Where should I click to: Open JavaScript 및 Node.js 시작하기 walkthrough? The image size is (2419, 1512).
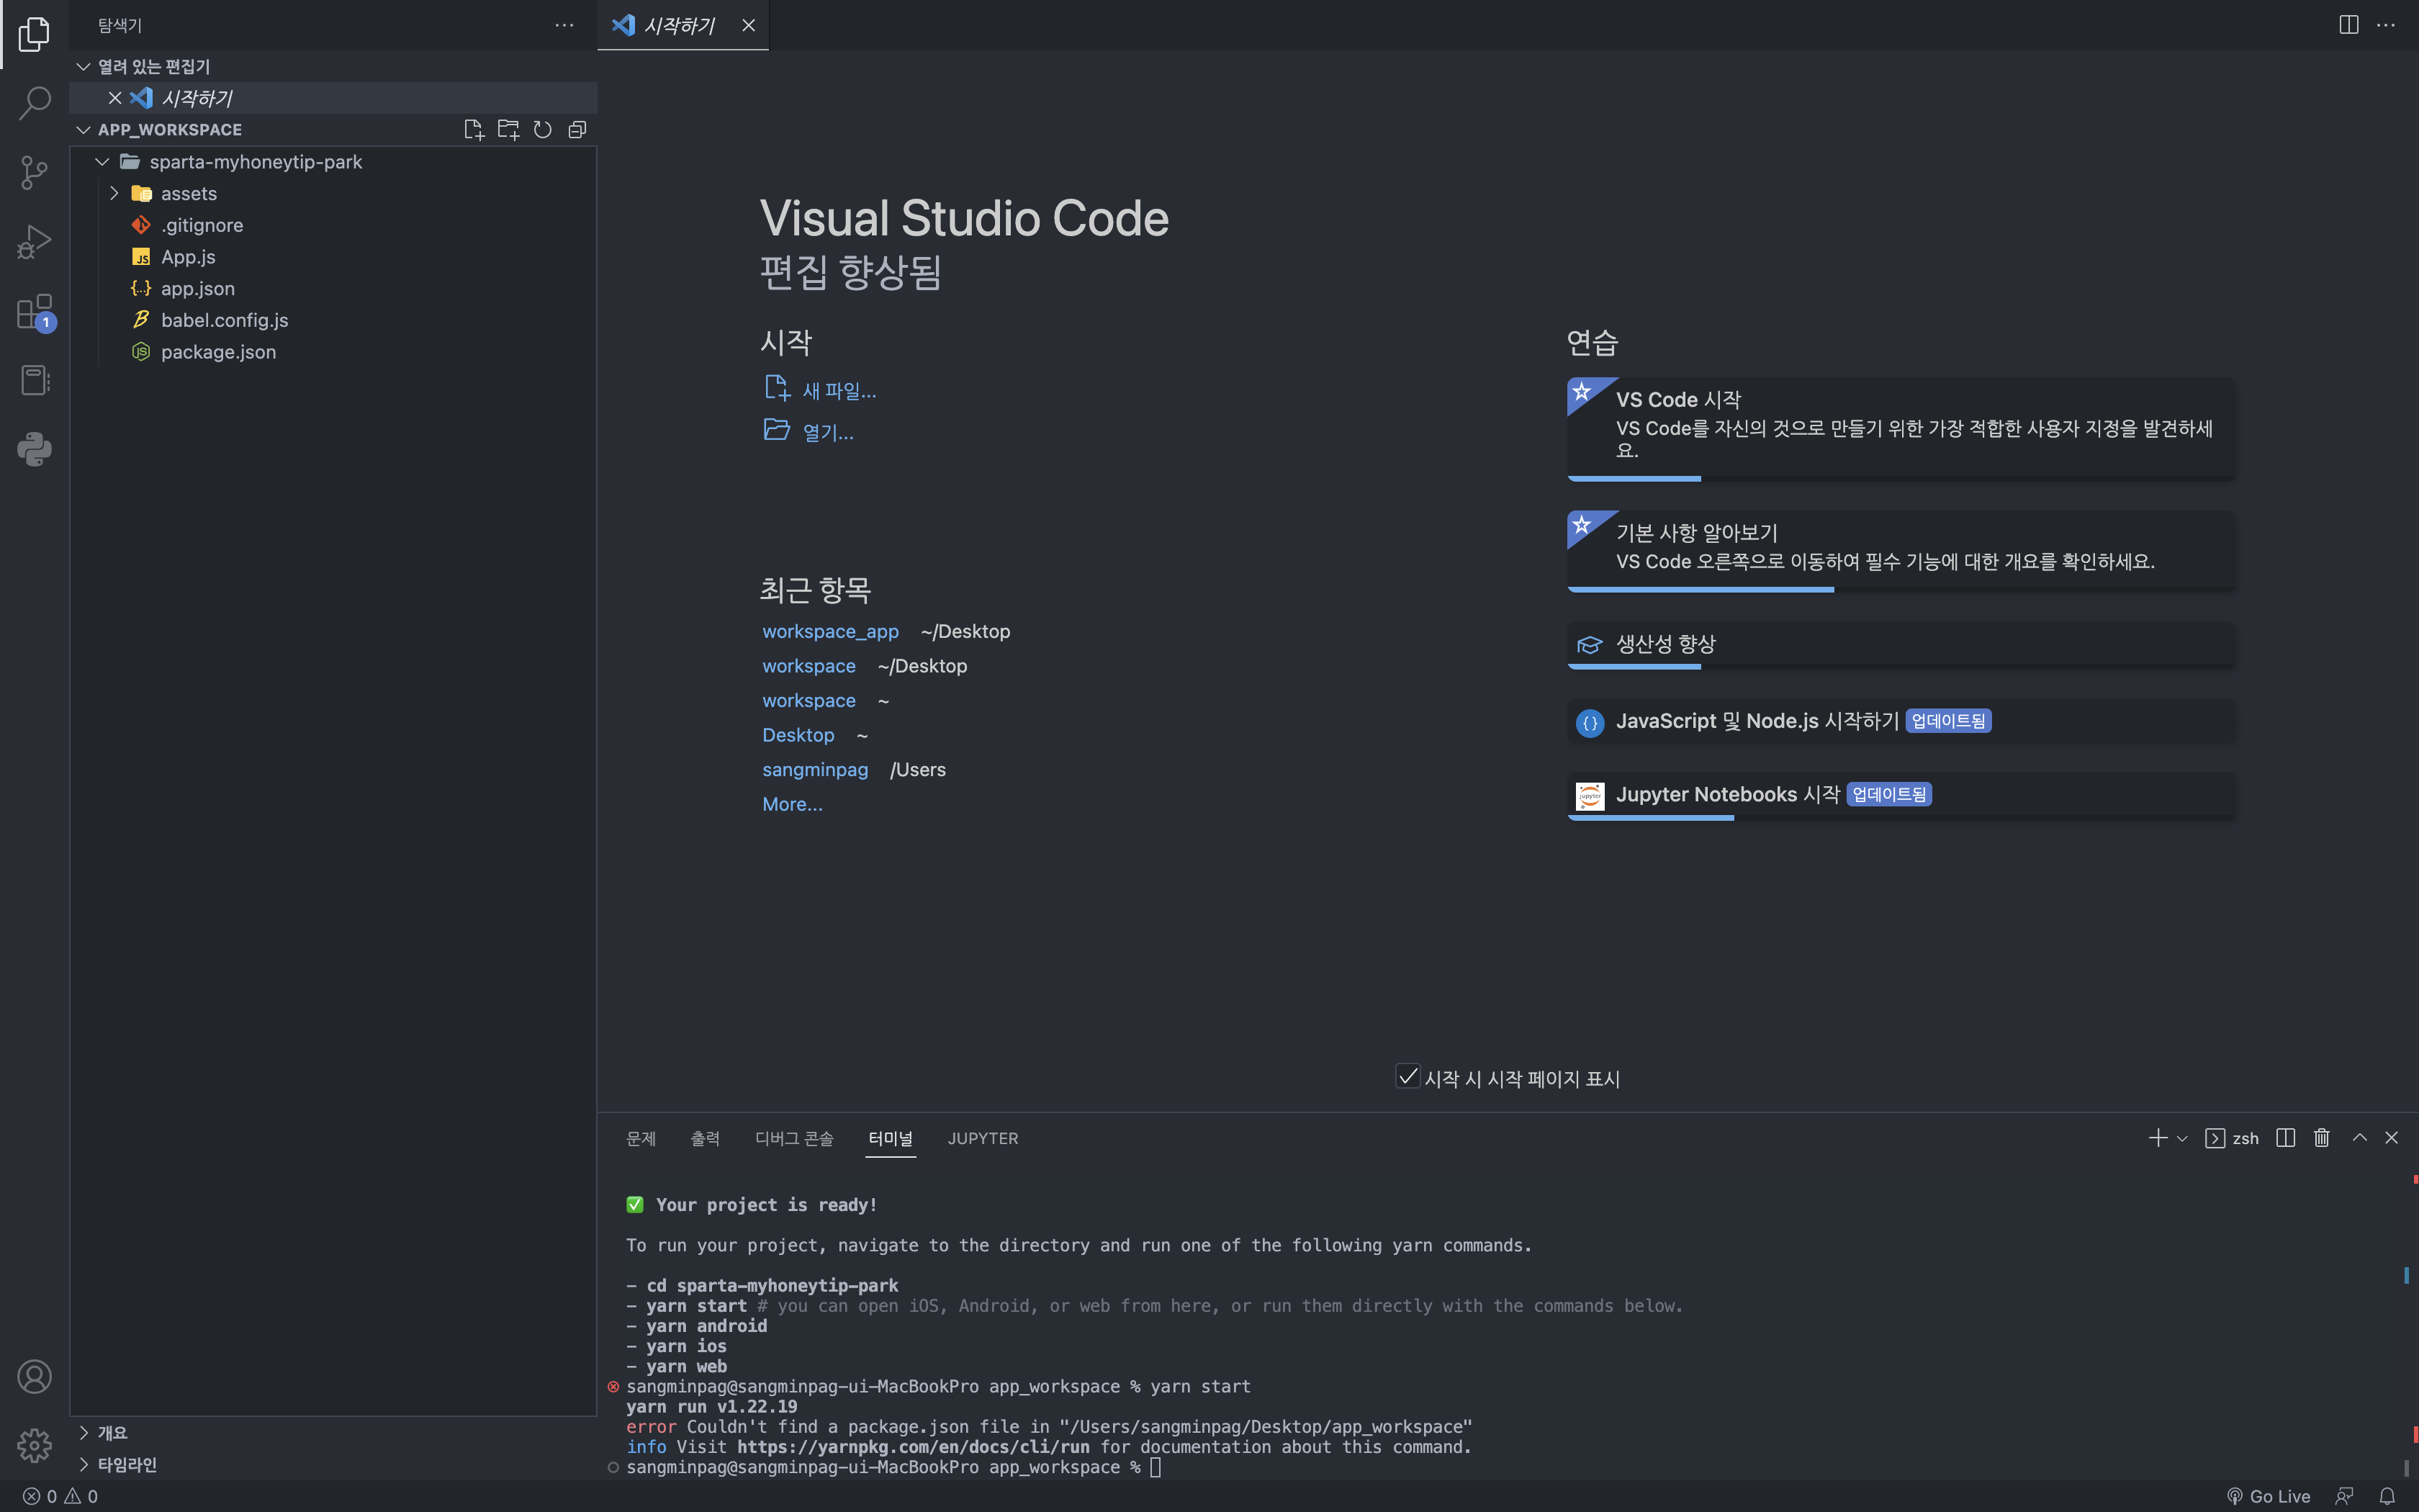pyautogui.click(x=1901, y=721)
